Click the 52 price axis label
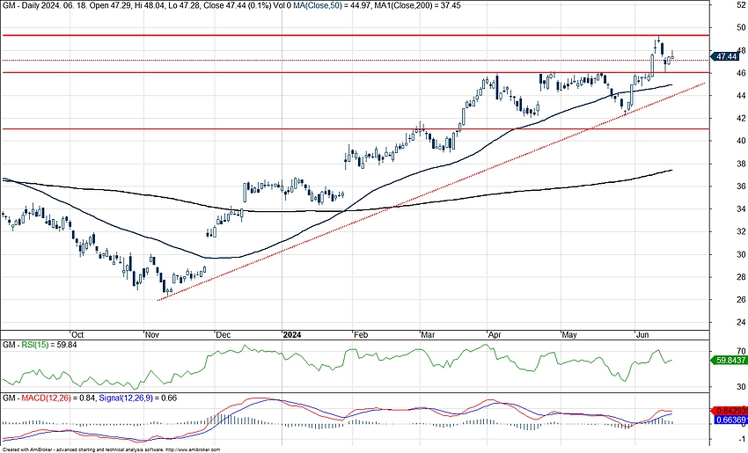Screen dimensions: 748x453 pyautogui.click(x=741, y=4)
